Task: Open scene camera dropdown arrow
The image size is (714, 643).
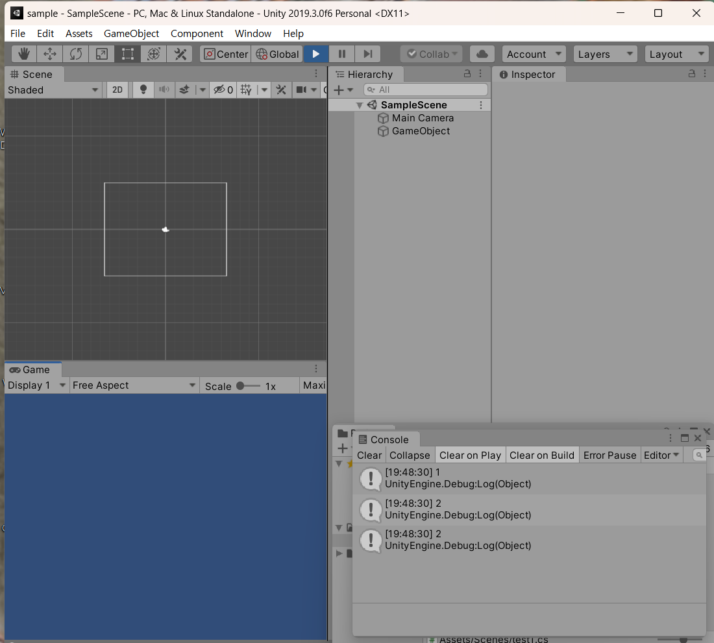Action: [314, 90]
